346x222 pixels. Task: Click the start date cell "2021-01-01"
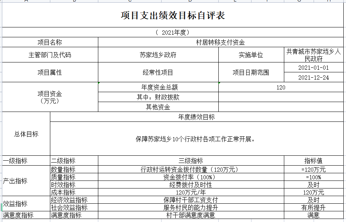coord(314,68)
